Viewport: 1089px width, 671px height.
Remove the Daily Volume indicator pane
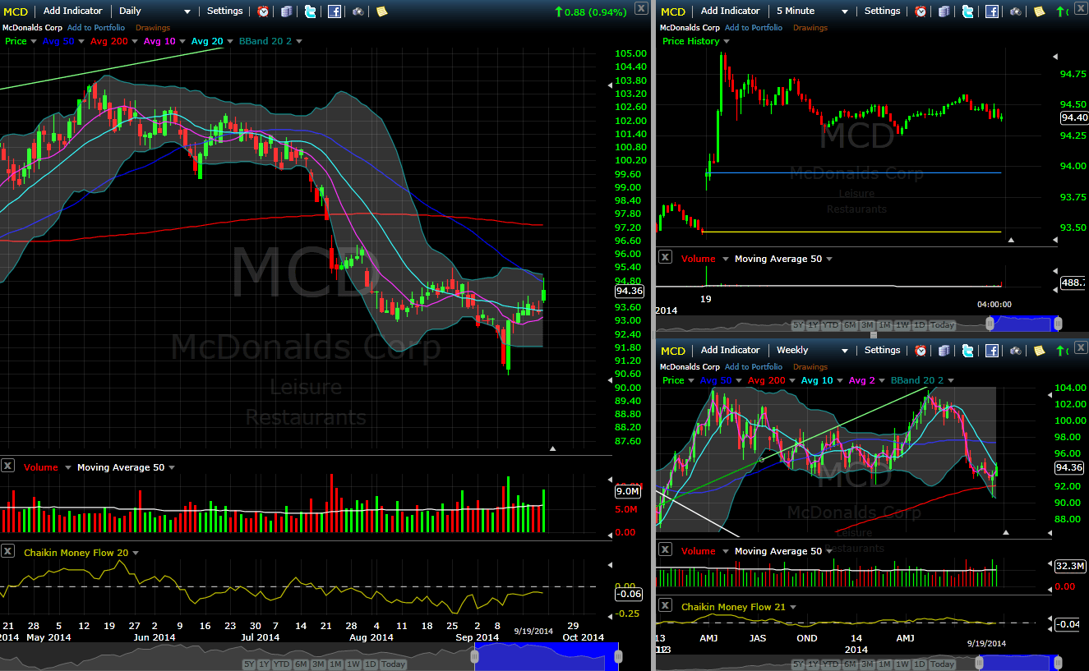(x=7, y=466)
